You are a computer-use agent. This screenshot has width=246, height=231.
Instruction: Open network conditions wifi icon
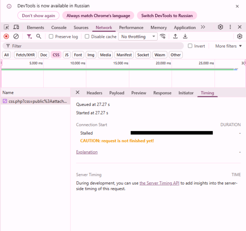click(x=163, y=36)
